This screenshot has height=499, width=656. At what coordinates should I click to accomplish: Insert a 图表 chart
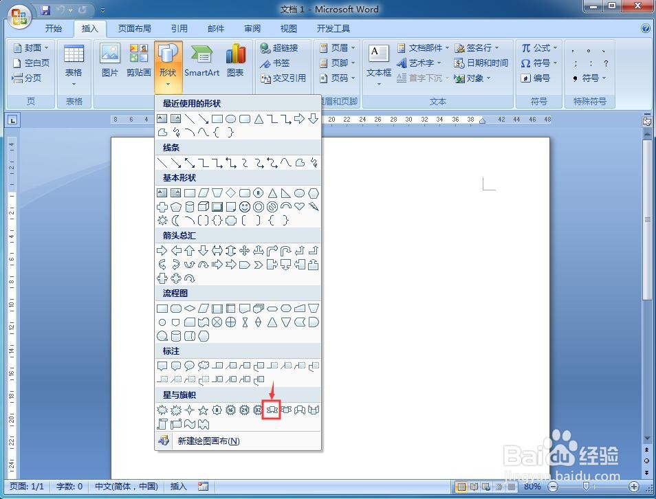[x=235, y=61]
